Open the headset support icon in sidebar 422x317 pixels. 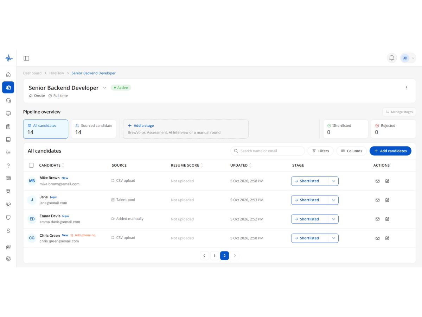[8, 100]
